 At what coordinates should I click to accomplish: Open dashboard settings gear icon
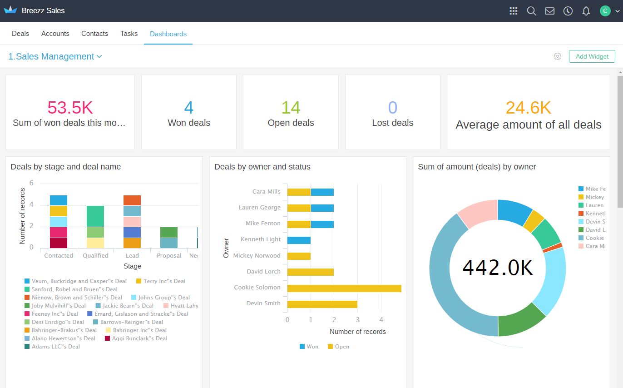[x=558, y=56]
